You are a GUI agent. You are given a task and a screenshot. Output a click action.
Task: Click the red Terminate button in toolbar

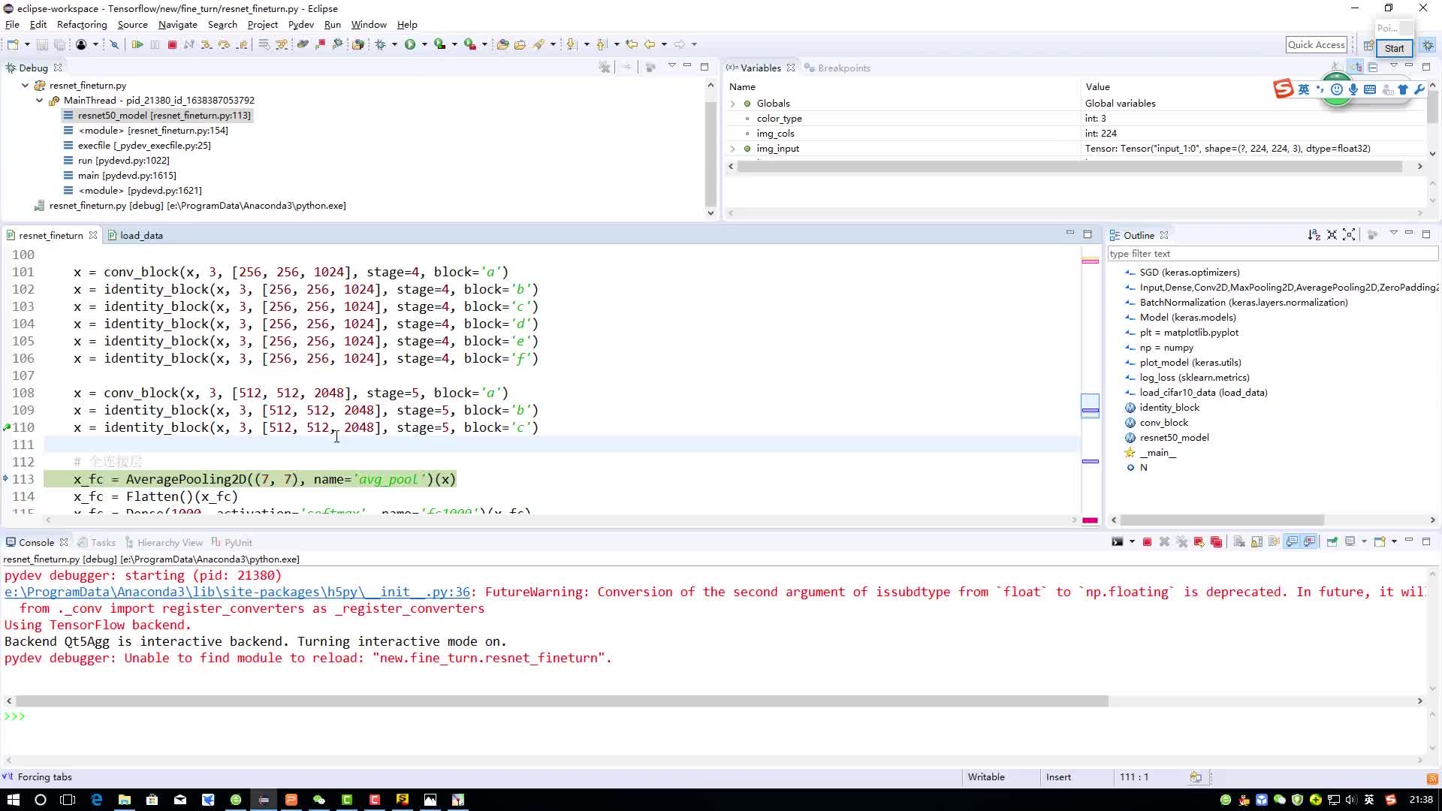(172, 45)
